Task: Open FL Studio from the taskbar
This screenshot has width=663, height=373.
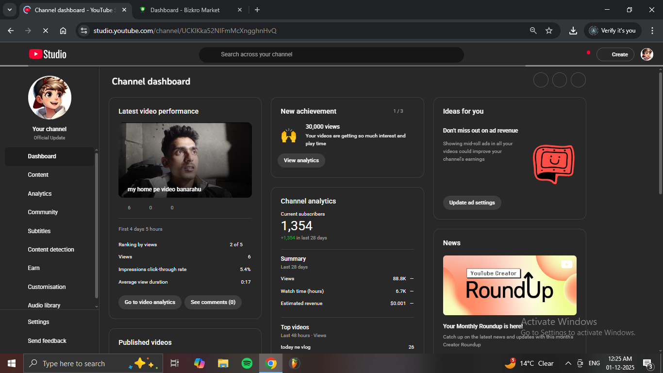Action: [x=294, y=363]
